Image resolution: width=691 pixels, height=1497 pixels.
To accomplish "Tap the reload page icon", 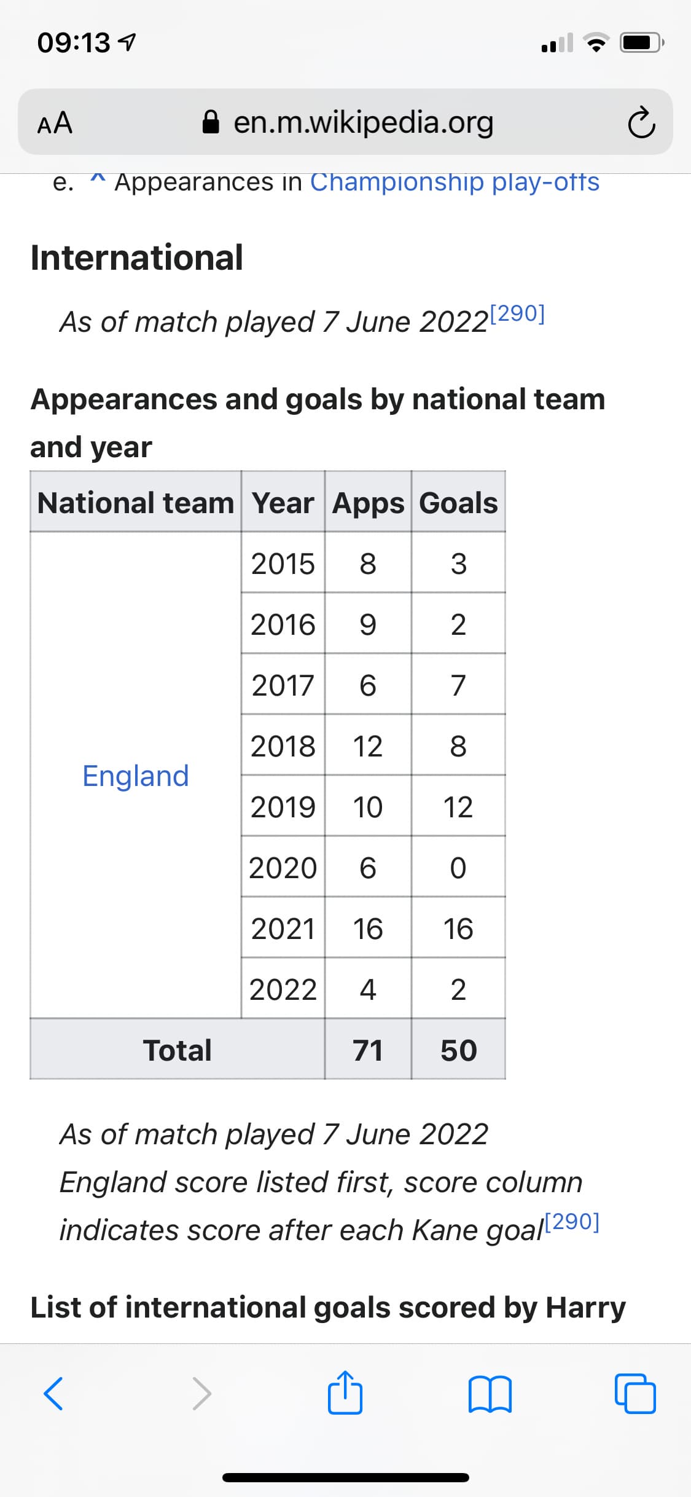I will pos(641,122).
